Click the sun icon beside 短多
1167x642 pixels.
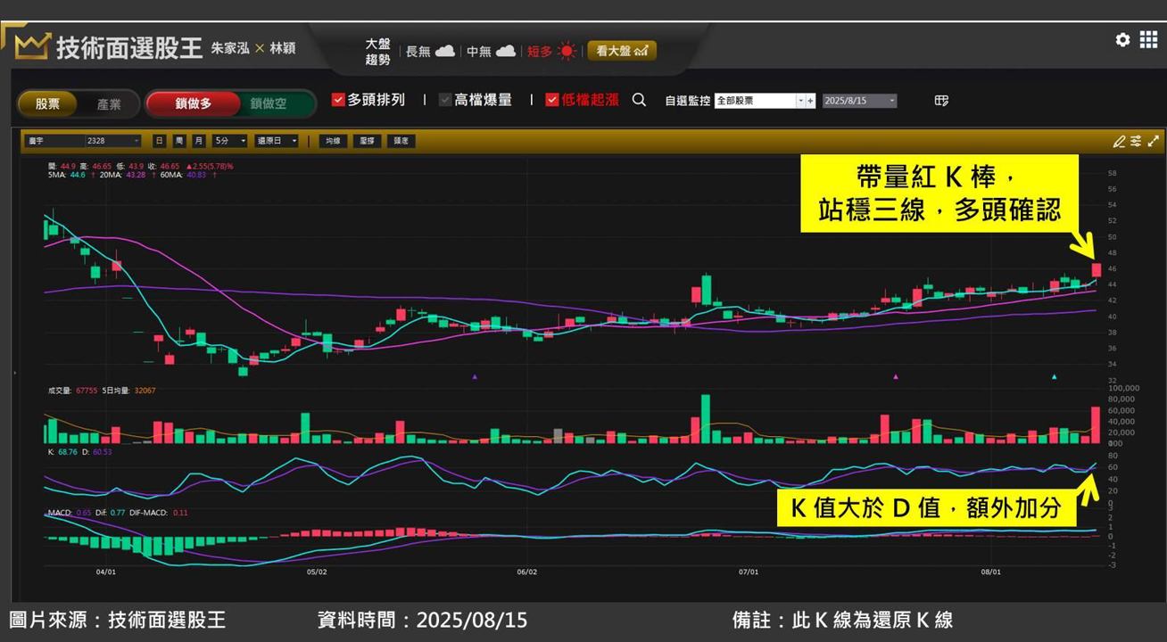[567, 52]
